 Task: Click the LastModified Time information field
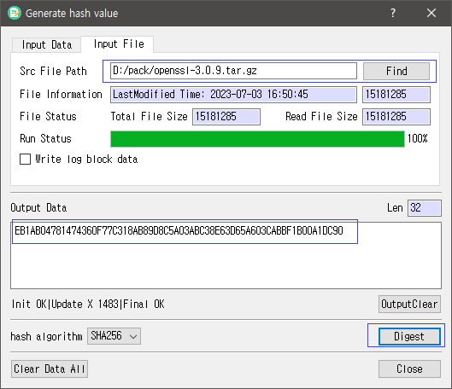pyautogui.click(x=233, y=95)
